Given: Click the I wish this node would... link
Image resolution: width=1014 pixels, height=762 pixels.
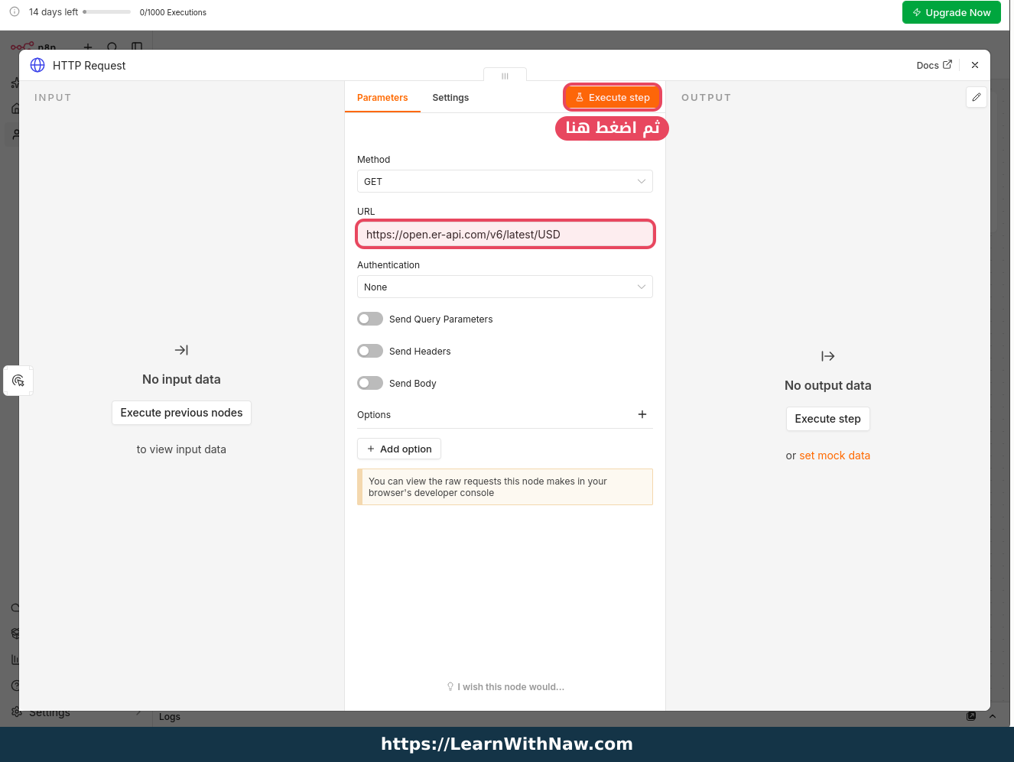Looking at the screenshot, I should click(505, 687).
